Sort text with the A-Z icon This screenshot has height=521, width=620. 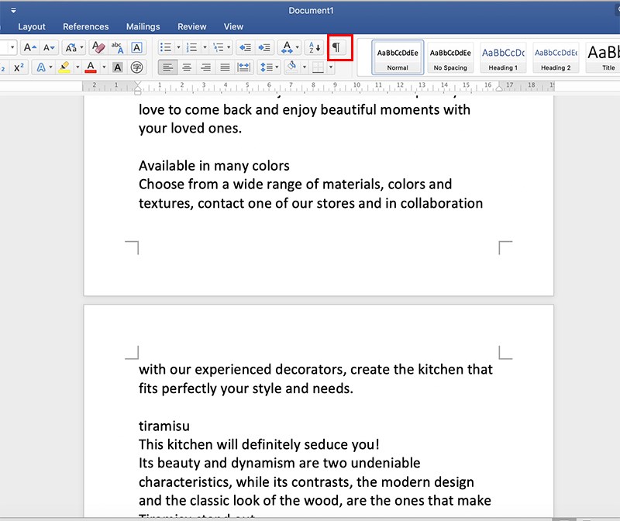[x=315, y=48]
